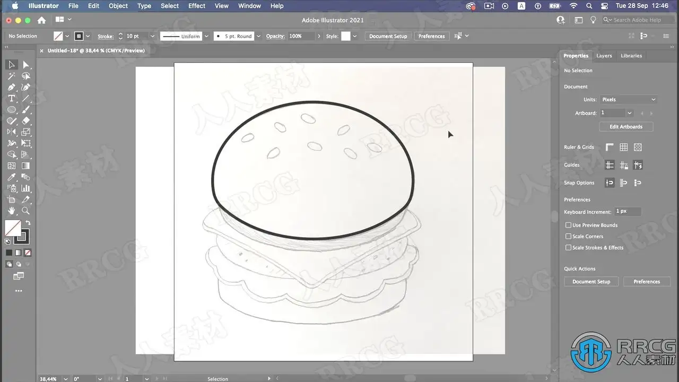Select the Hand tool
Image resolution: width=679 pixels, height=382 pixels.
pos(12,211)
